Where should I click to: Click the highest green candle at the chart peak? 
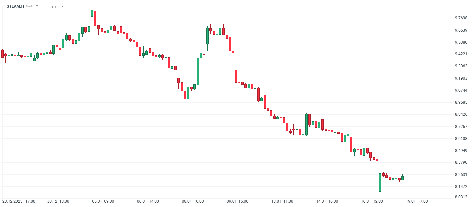pos(92,13)
